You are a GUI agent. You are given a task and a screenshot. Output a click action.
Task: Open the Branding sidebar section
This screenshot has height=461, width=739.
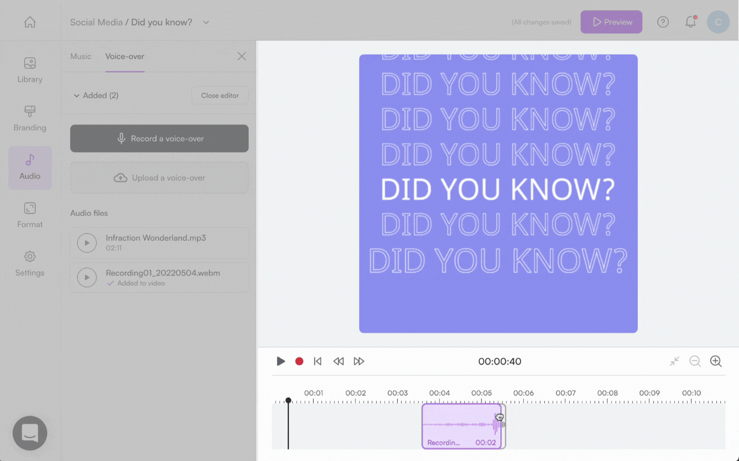[30, 118]
